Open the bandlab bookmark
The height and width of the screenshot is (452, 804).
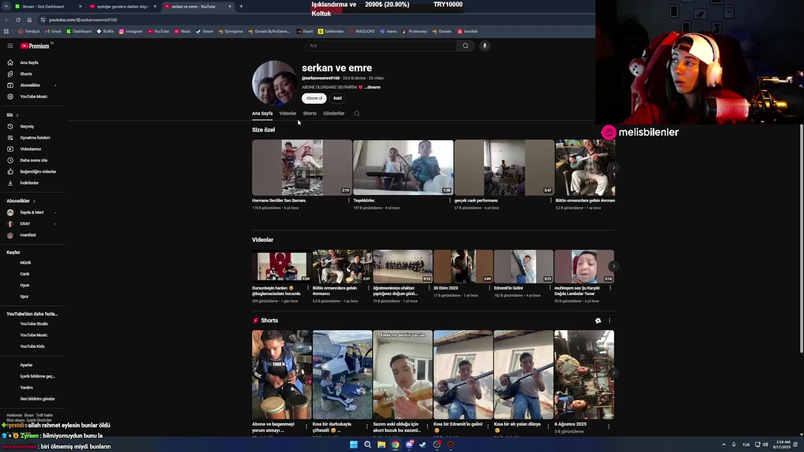[x=467, y=31]
